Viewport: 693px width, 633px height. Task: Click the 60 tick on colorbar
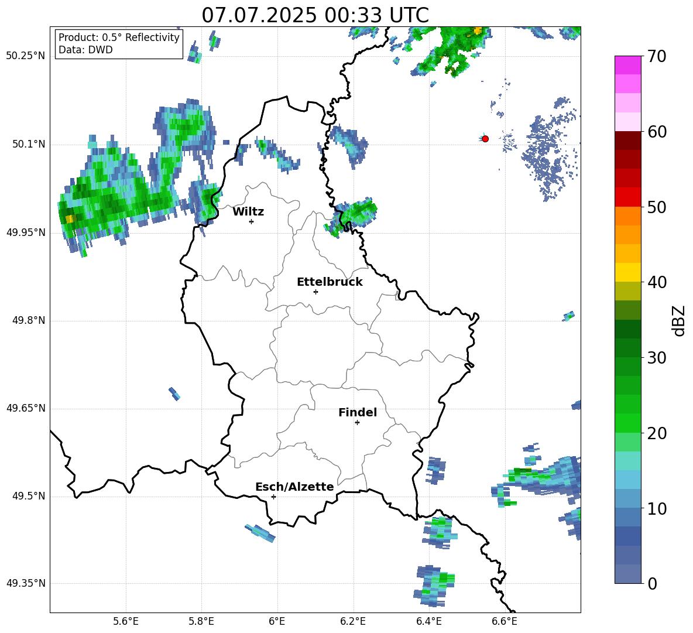click(657, 132)
